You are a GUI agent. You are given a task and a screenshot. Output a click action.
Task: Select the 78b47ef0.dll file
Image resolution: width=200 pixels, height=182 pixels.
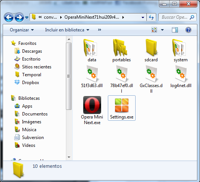pyautogui.click(x=121, y=79)
